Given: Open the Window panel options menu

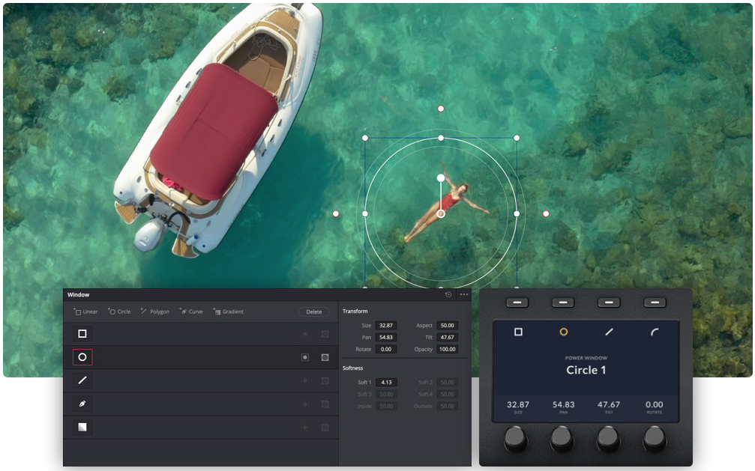Looking at the screenshot, I should [x=464, y=295].
